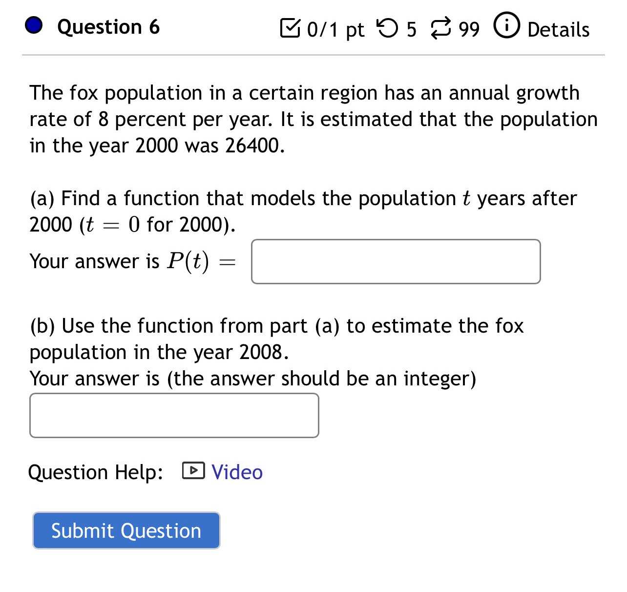Click the Question Help label
This screenshot has height=592, width=627.
coord(96,472)
